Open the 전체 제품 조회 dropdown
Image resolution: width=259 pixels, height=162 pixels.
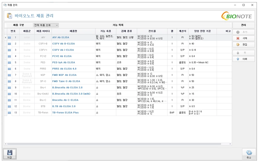tap(46, 25)
